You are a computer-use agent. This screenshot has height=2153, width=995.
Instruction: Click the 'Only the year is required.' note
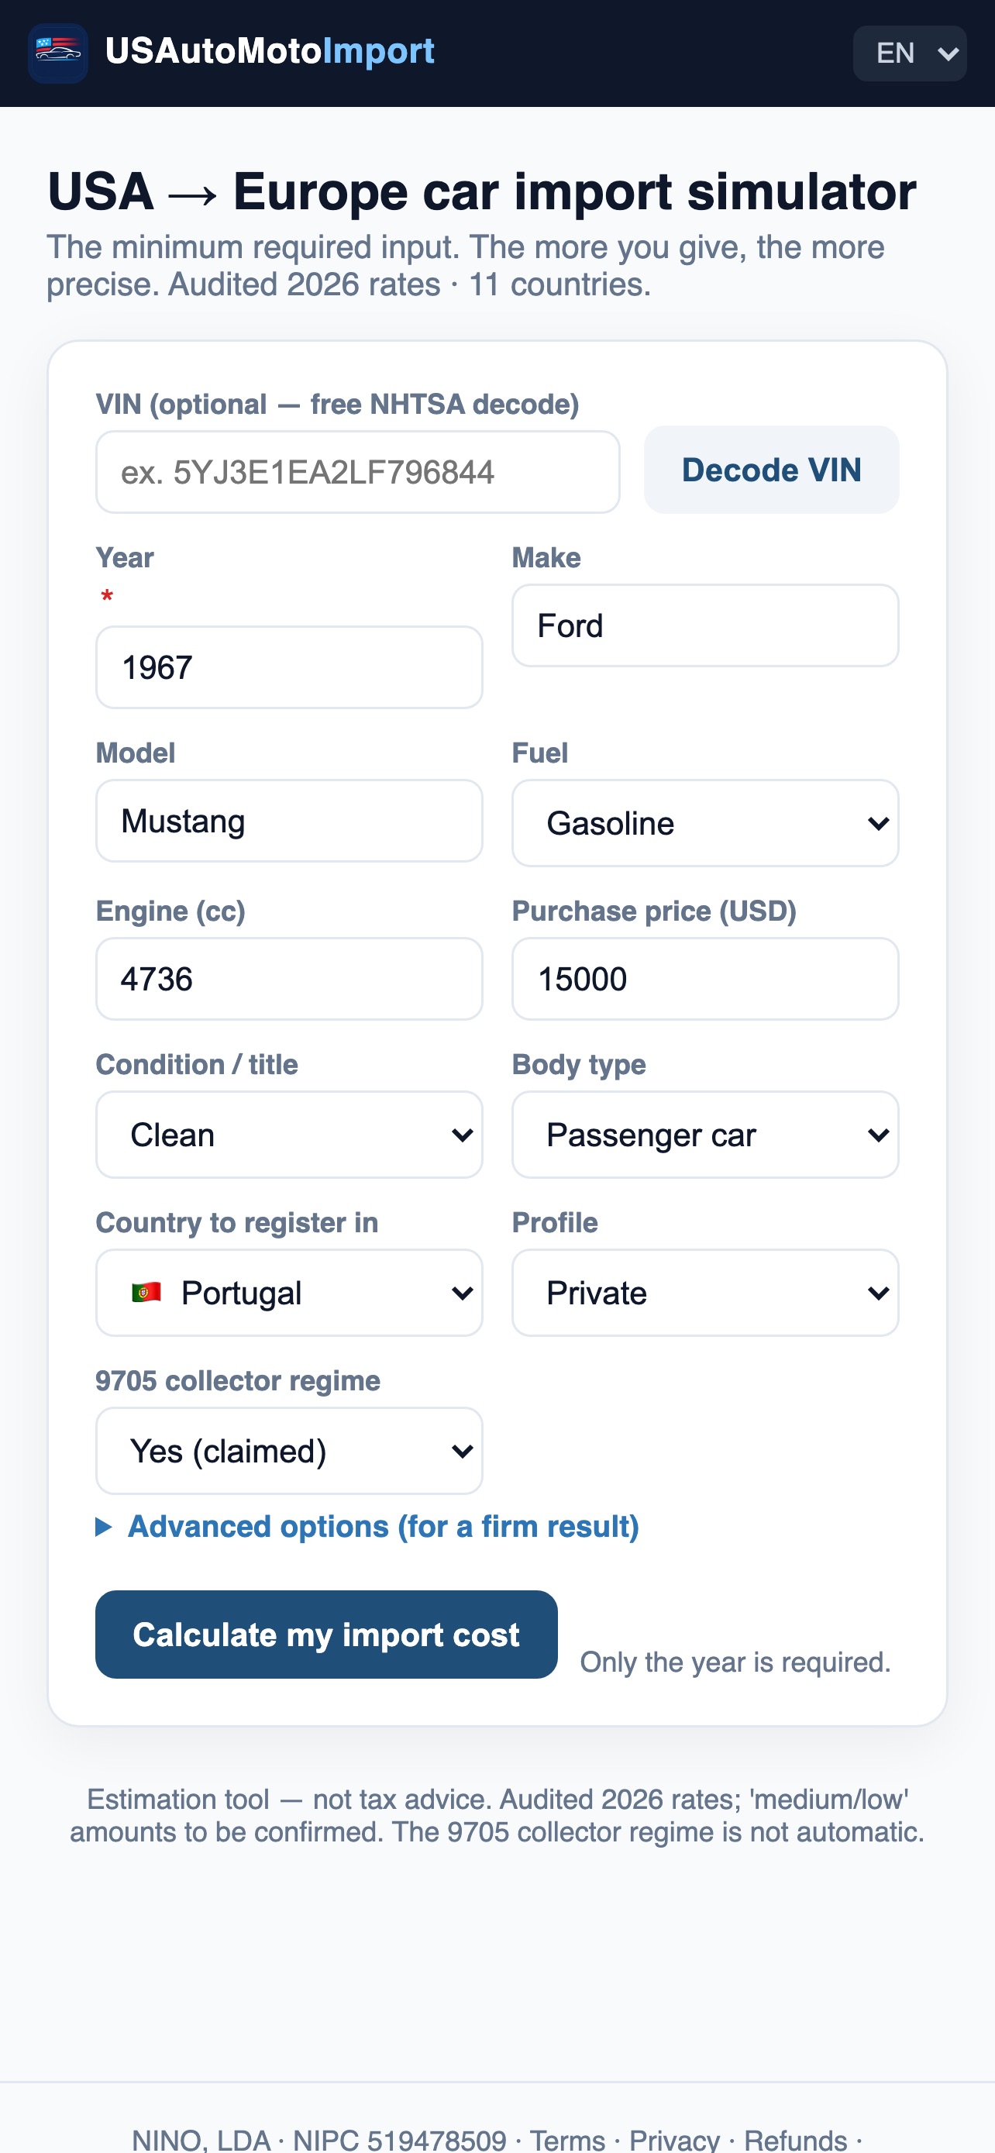coord(735,1662)
